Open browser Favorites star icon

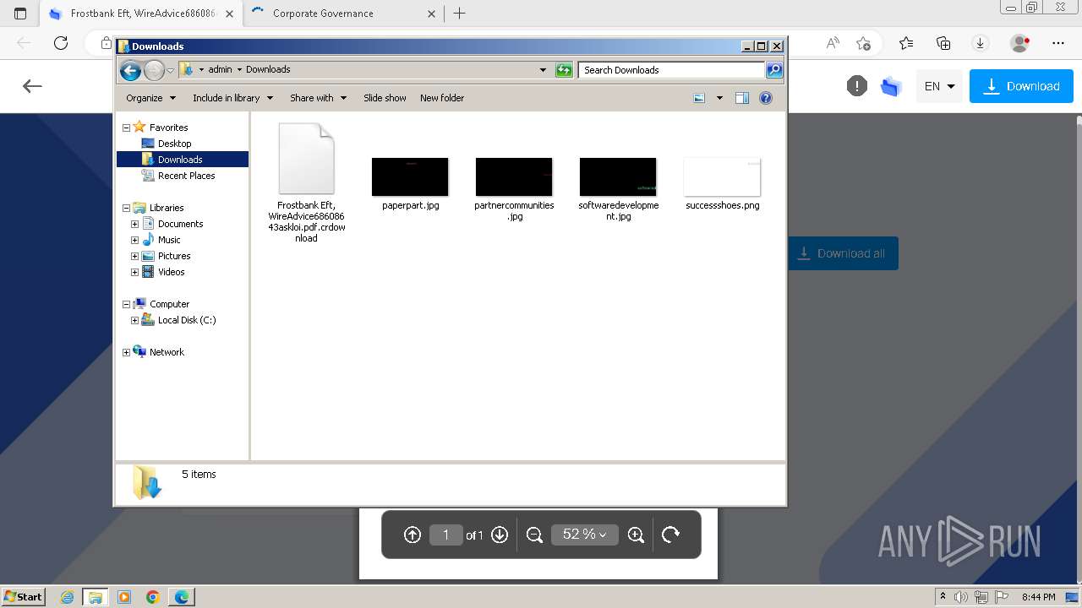(905, 43)
